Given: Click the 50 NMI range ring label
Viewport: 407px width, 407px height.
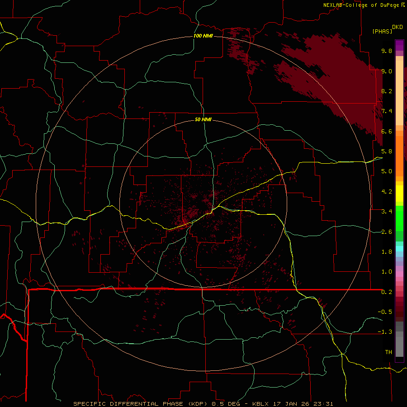Looking at the screenshot, I should pyautogui.click(x=203, y=119).
